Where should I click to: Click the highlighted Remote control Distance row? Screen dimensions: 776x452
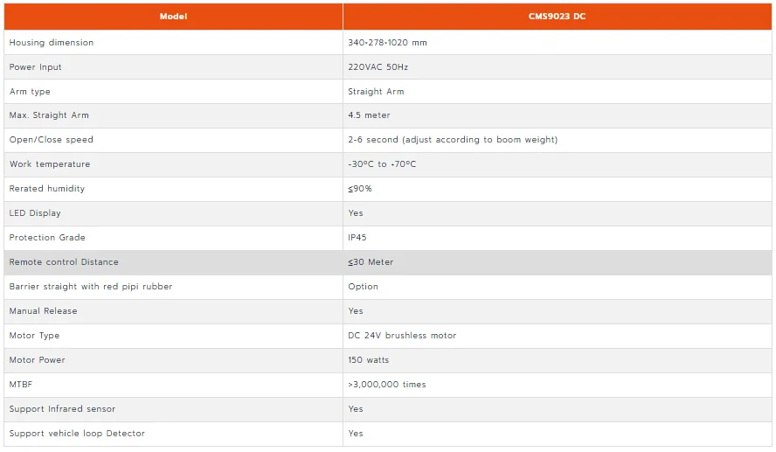(x=388, y=262)
